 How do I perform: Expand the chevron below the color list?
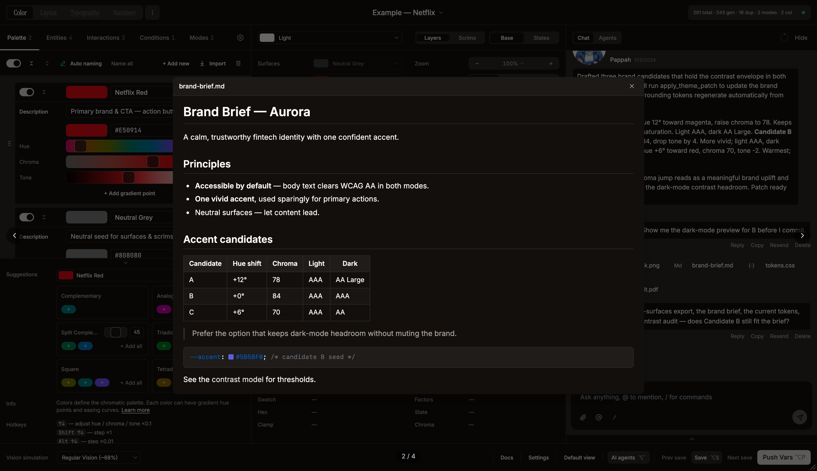click(x=126, y=263)
